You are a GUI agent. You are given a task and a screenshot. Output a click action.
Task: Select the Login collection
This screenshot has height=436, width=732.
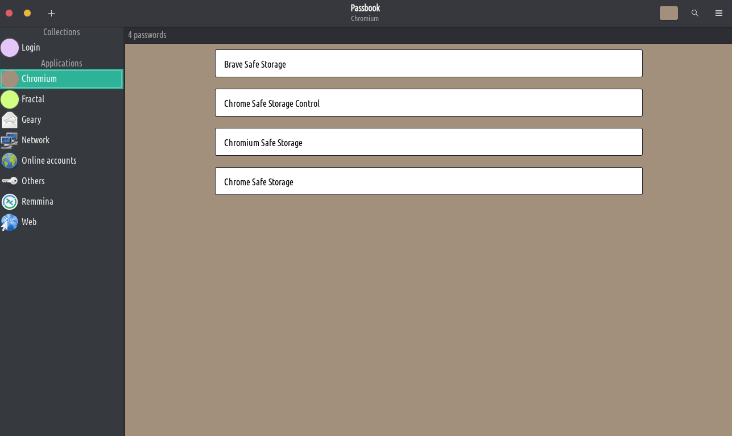coord(31,48)
